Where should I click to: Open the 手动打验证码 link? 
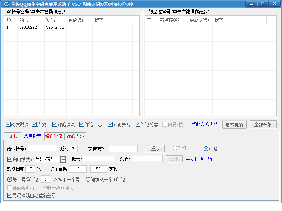199,159
